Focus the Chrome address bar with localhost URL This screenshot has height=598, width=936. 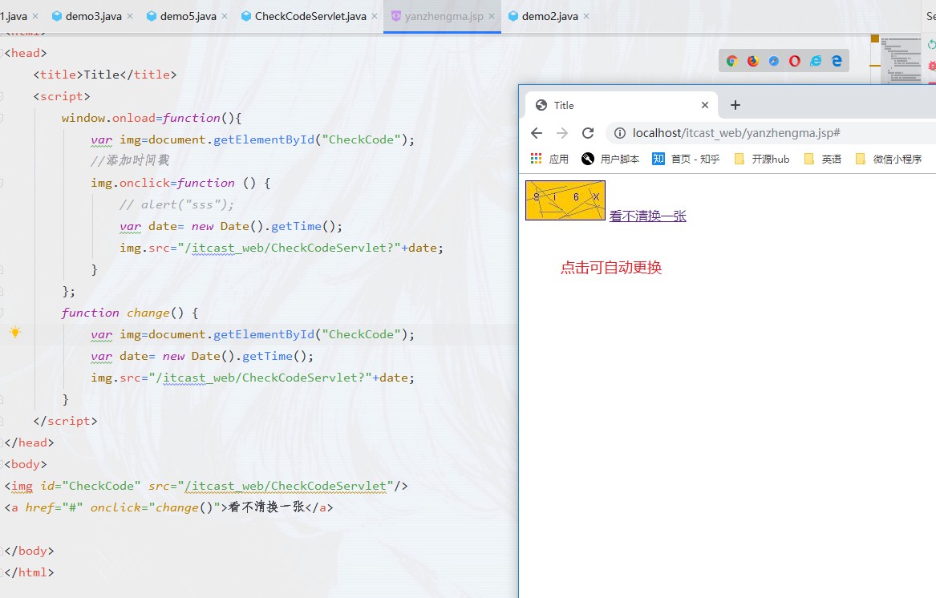pos(770,133)
